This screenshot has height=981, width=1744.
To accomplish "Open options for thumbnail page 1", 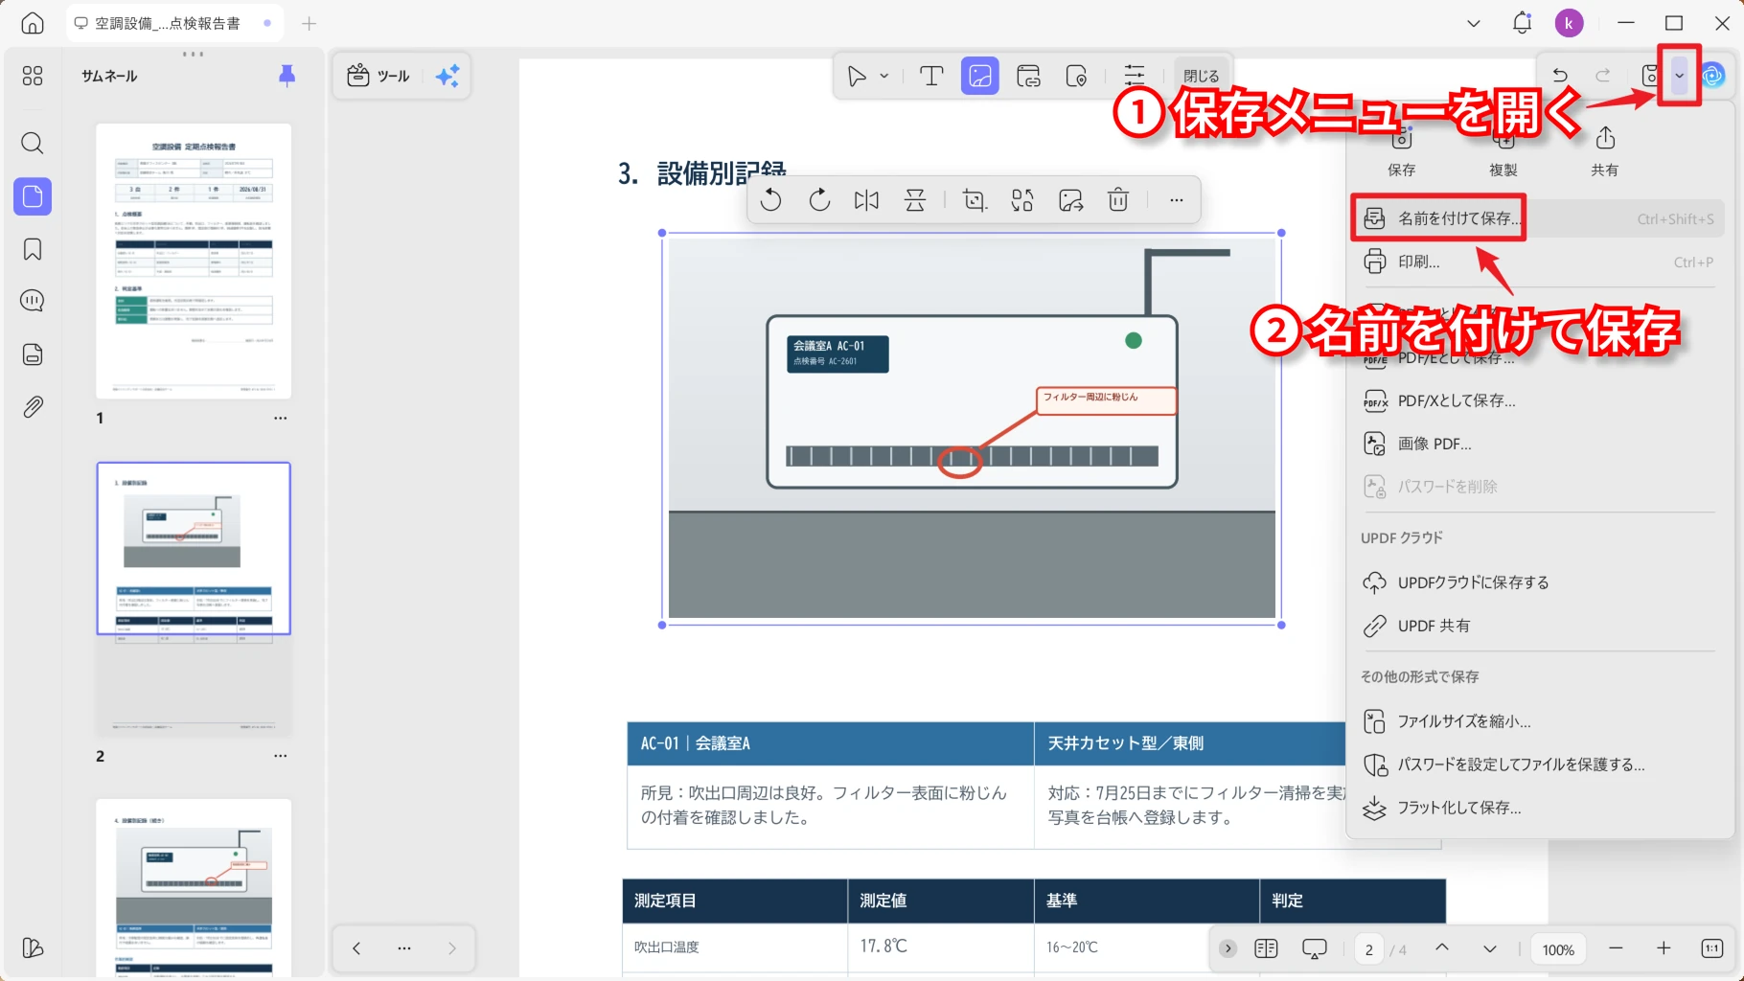I will pyautogui.click(x=280, y=418).
